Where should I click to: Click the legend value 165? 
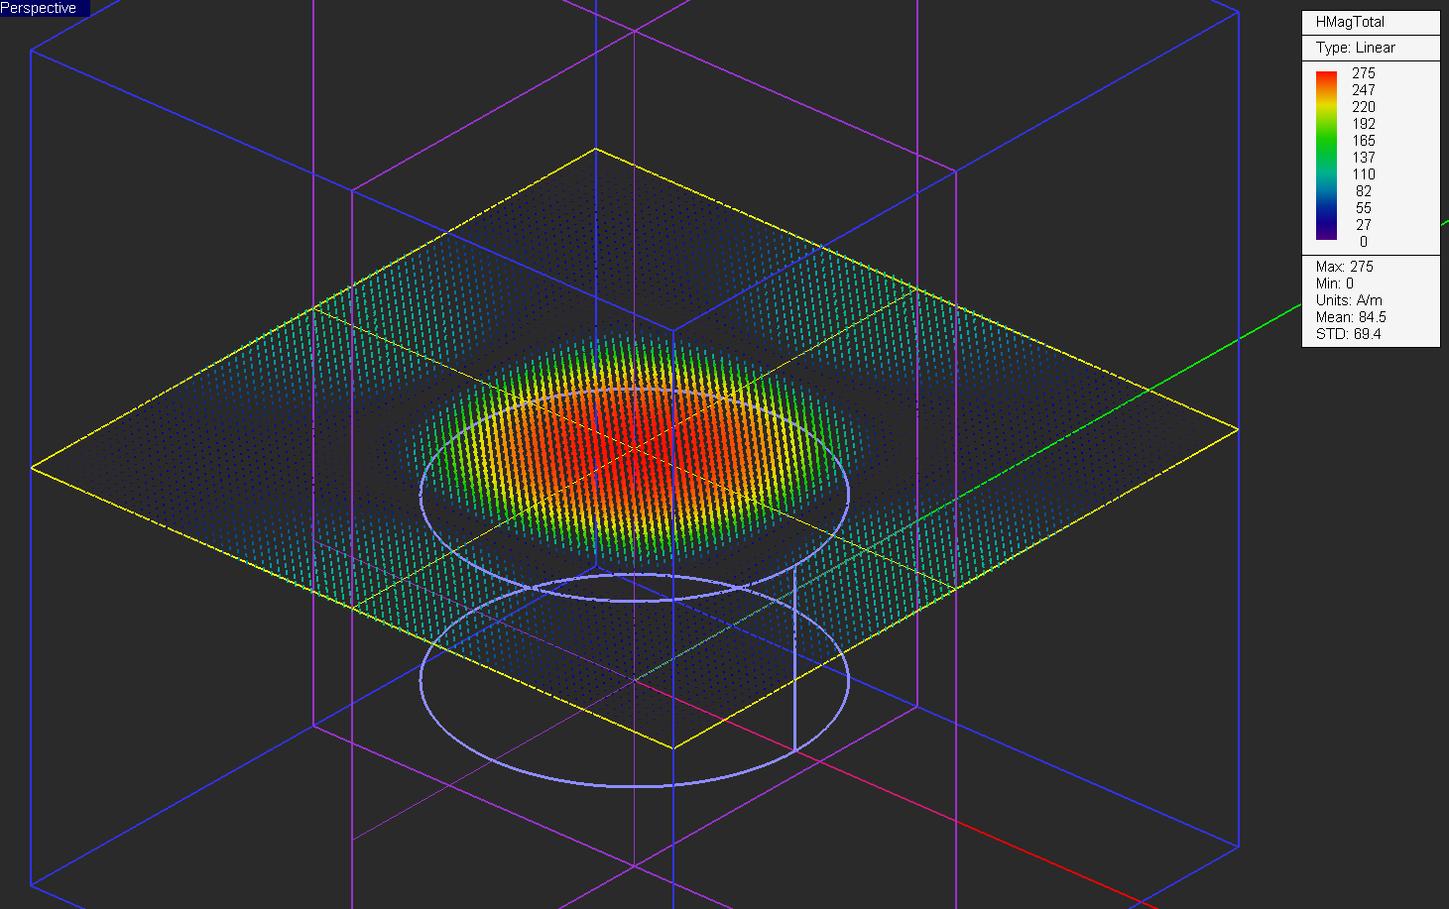tap(1364, 141)
